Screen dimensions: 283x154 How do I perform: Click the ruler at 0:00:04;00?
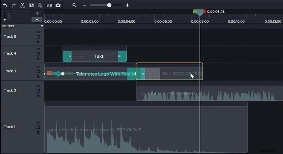pyautogui.click(x=127, y=22)
